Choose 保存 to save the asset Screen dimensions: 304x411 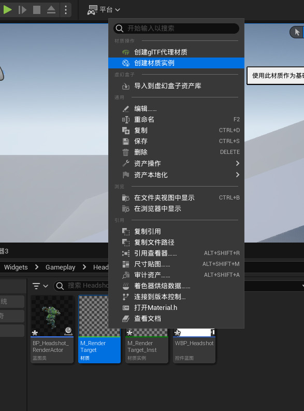[176, 141]
